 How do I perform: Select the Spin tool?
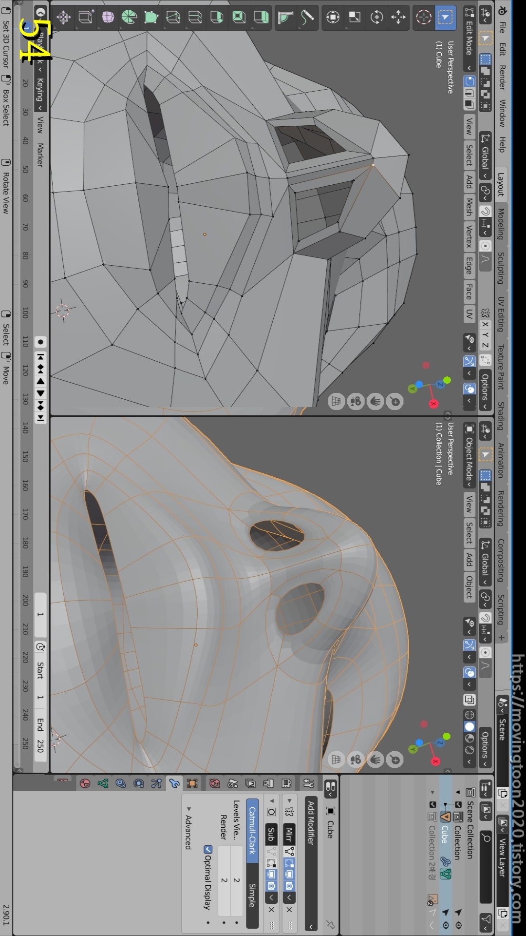pyautogui.click(x=129, y=18)
